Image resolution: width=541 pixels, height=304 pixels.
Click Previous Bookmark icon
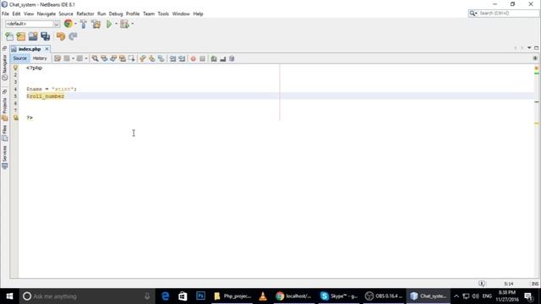(143, 58)
